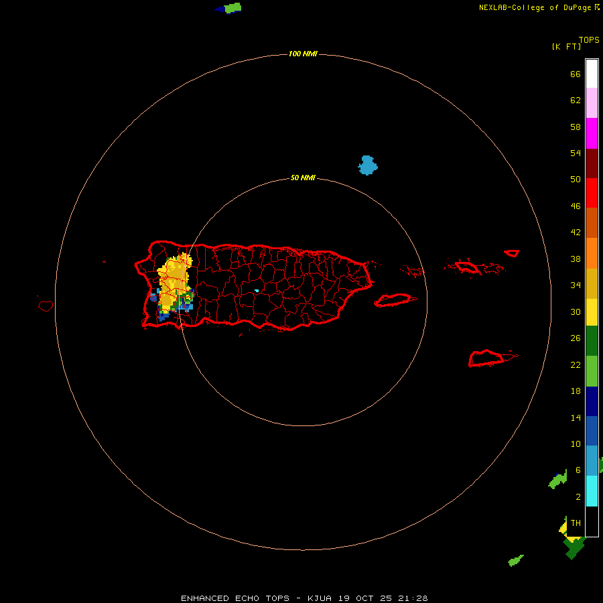This screenshot has height=603, width=603.
Task: Click the light pink 62 kft swatch
Action: (x=592, y=103)
